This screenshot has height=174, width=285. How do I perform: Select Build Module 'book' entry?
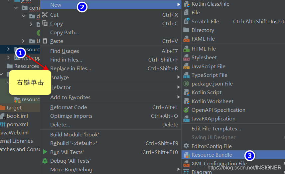[x=110, y=134]
